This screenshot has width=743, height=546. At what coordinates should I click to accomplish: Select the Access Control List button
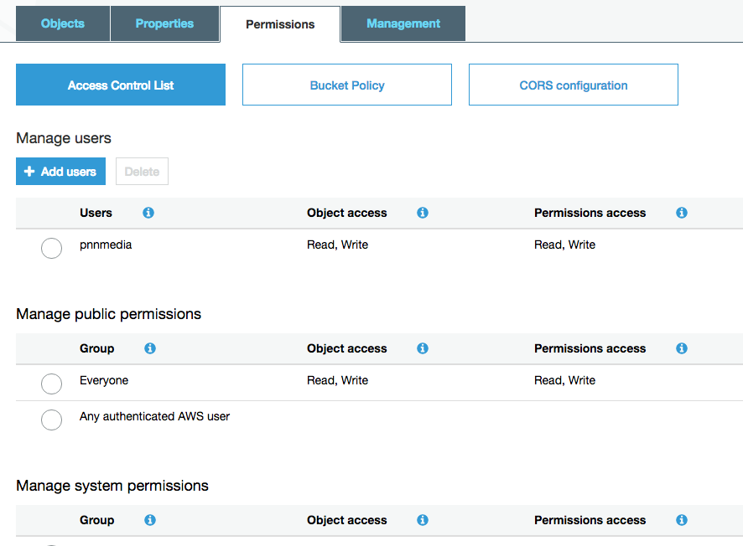pos(121,85)
